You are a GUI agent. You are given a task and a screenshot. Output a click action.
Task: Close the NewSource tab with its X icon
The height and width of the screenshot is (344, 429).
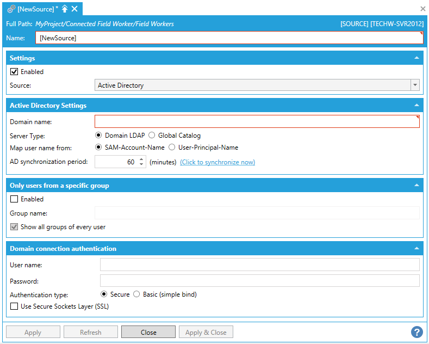point(74,9)
